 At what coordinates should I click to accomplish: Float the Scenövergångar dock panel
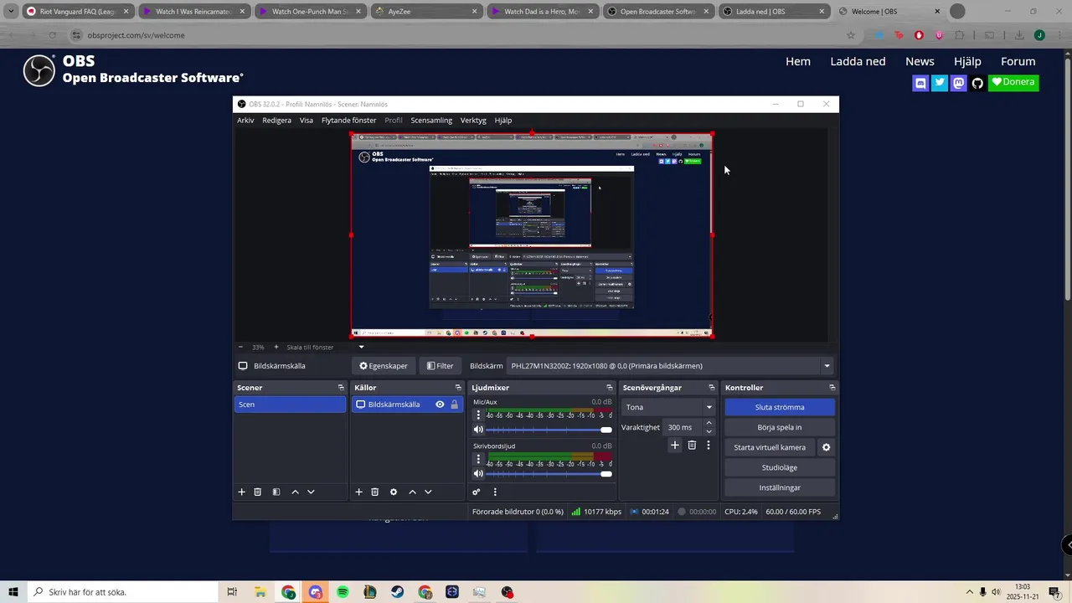[x=712, y=388]
